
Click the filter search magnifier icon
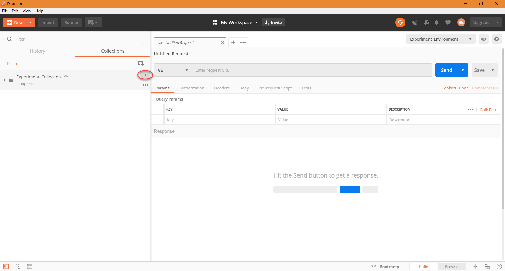(x=9, y=39)
